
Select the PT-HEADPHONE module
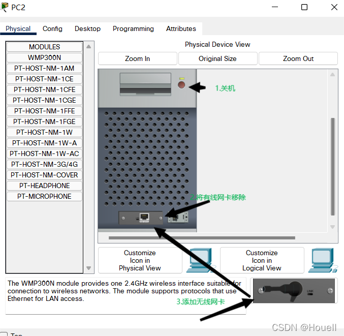[45, 186]
